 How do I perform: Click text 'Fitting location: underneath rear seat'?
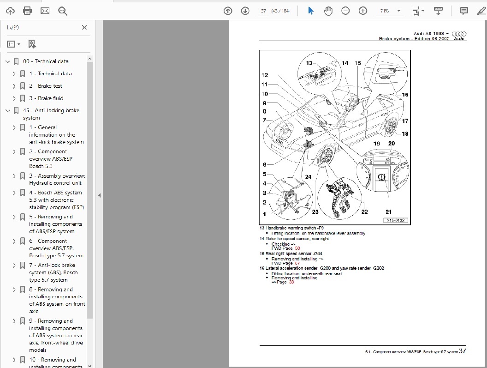pos(307,274)
